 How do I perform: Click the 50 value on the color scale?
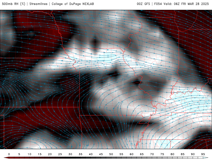click(111, 154)
